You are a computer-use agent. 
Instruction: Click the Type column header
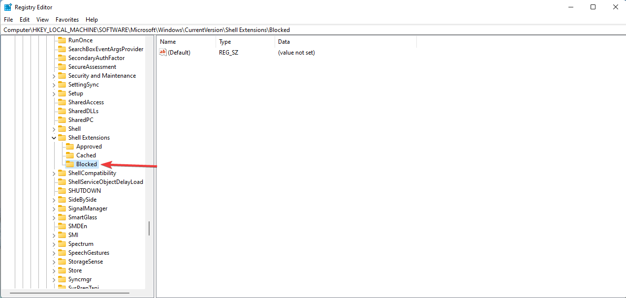(245, 42)
